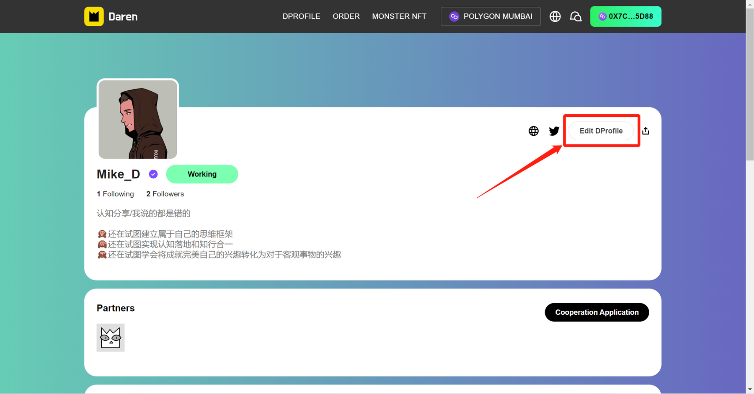Click the Daren yellow logo icon
This screenshot has height=394, width=754.
[94, 16]
